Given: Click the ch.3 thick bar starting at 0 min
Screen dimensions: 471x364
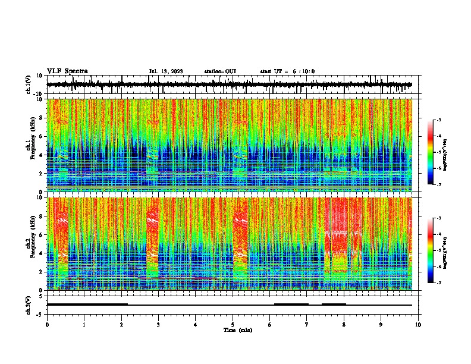Looking at the screenshot, I should [x=87, y=305].
